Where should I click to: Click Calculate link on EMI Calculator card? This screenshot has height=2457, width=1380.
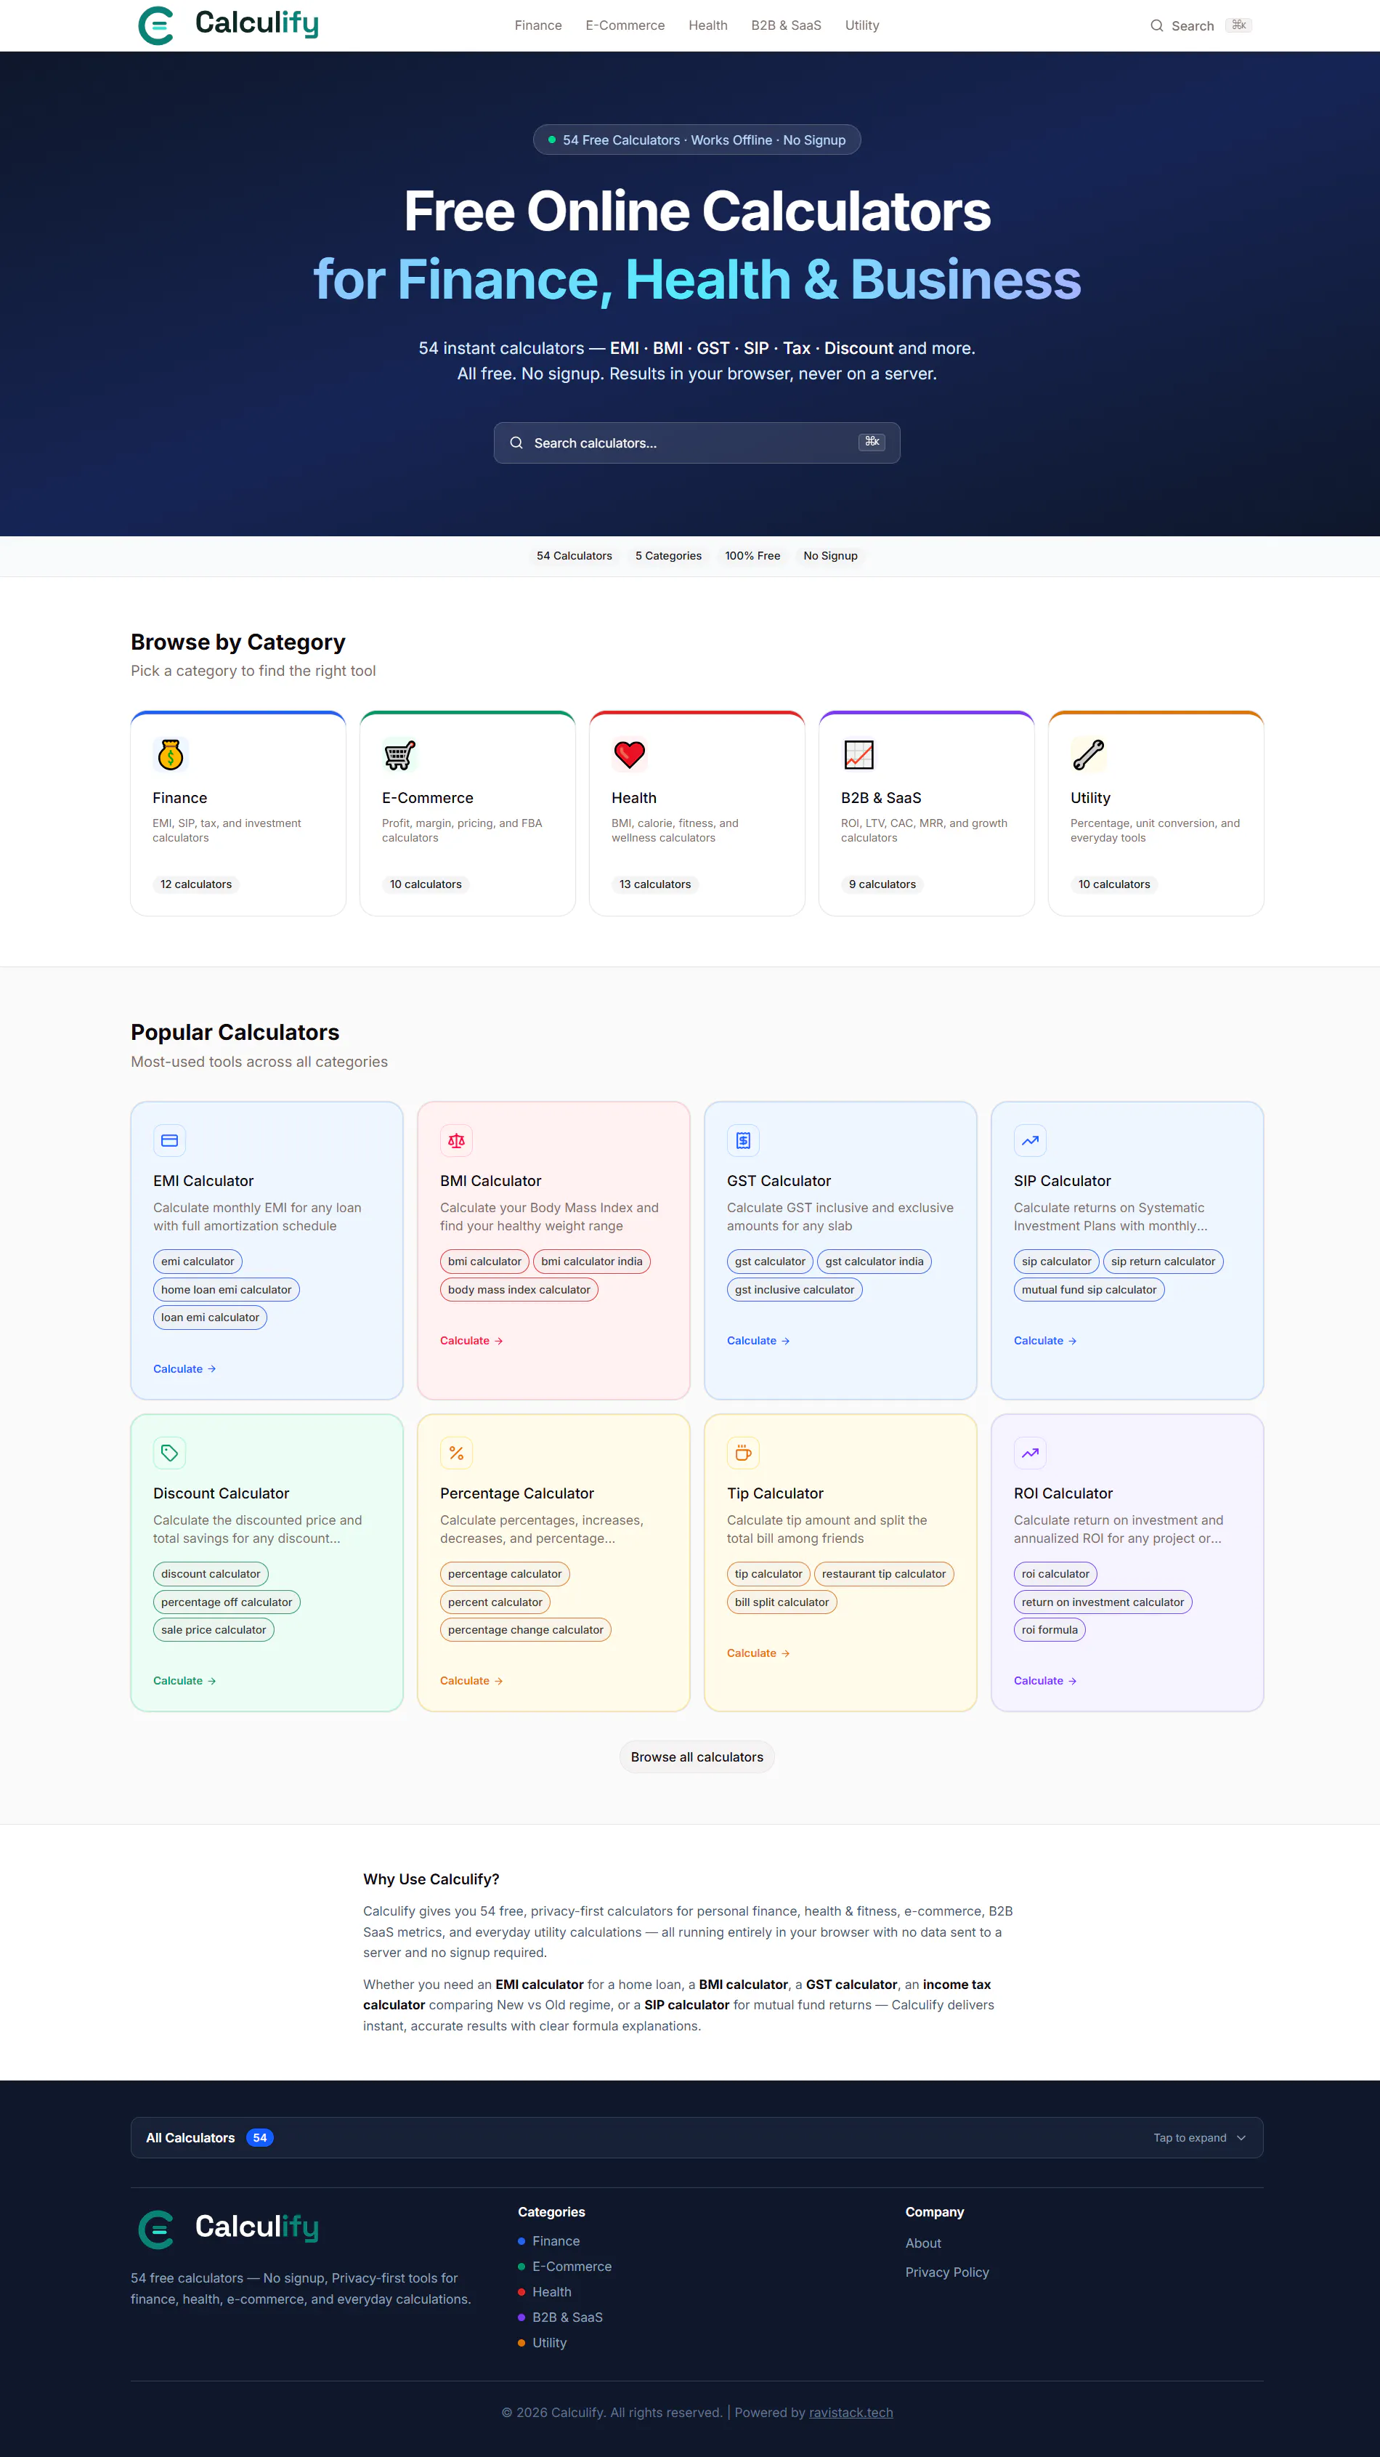point(185,1368)
